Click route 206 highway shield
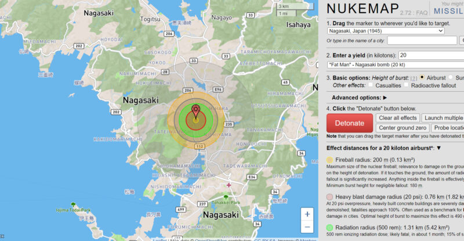 point(187,91)
